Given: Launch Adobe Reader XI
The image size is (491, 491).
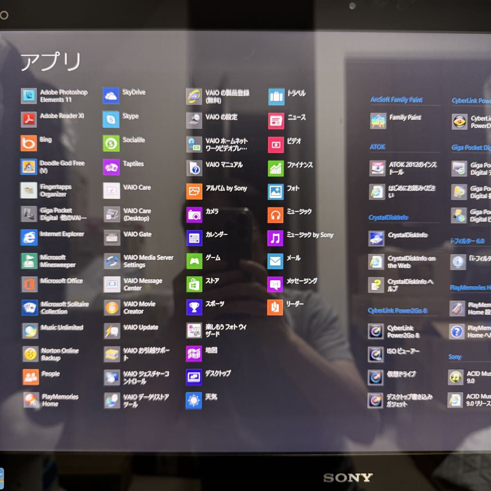Looking at the screenshot, I should click(53, 119).
